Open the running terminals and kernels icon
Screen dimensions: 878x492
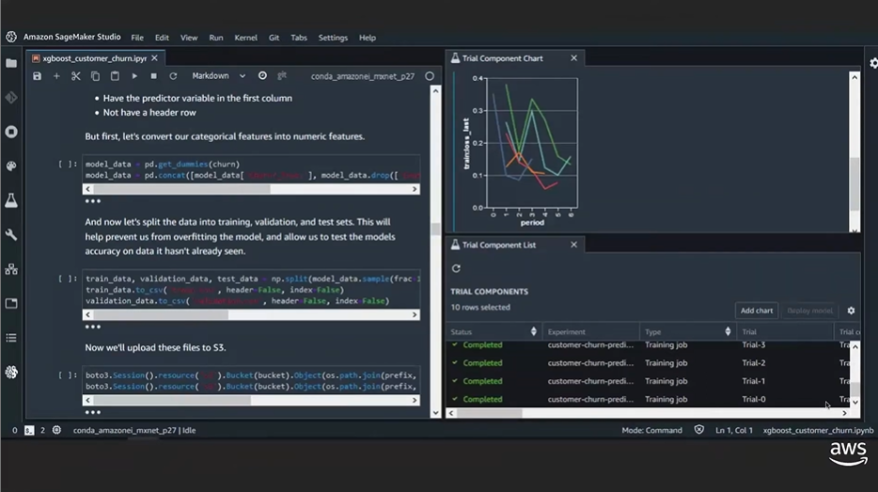click(11, 132)
